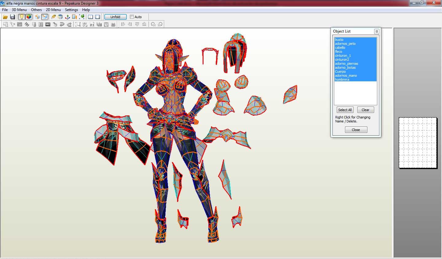Open the File menu

pos(5,10)
